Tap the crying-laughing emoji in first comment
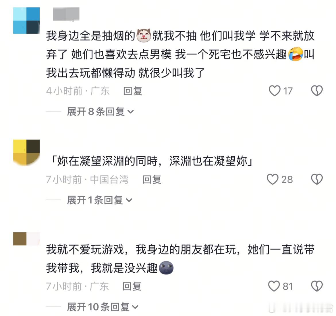 click(x=296, y=54)
